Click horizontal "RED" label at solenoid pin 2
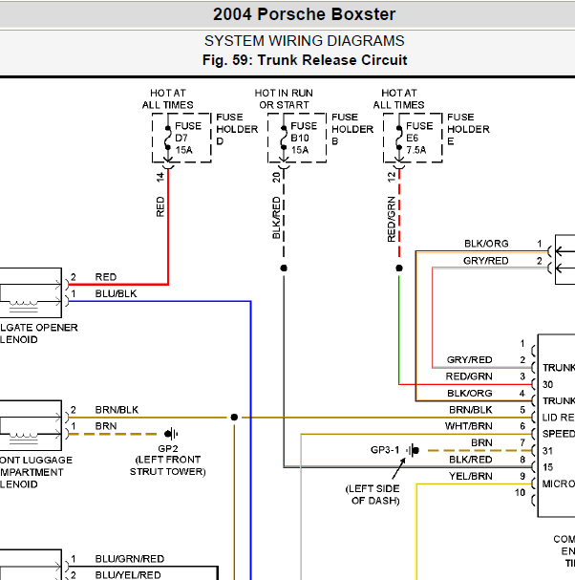The width and height of the screenshot is (575, 580). pos(106,277)
